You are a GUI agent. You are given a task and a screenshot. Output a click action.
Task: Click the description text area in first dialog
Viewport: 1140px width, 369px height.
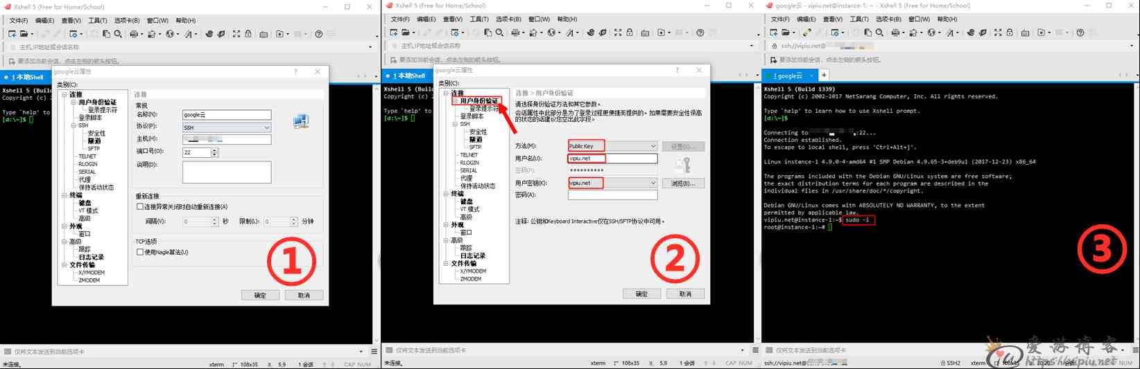click(x=227, y=172)
